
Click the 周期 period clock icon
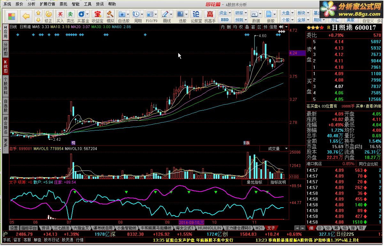tap(136, 16)
